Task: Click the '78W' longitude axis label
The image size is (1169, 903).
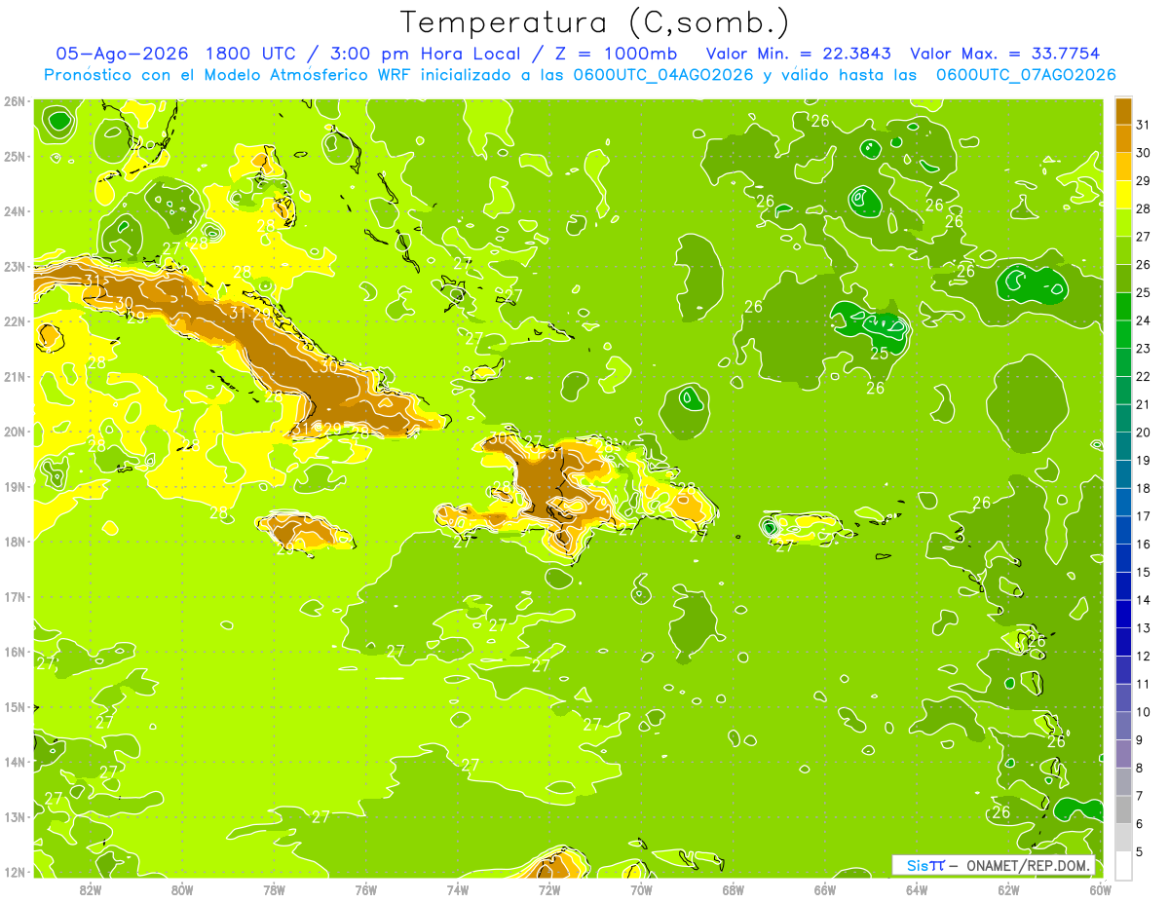Action: pyautogui.click(x=274, y=890)
